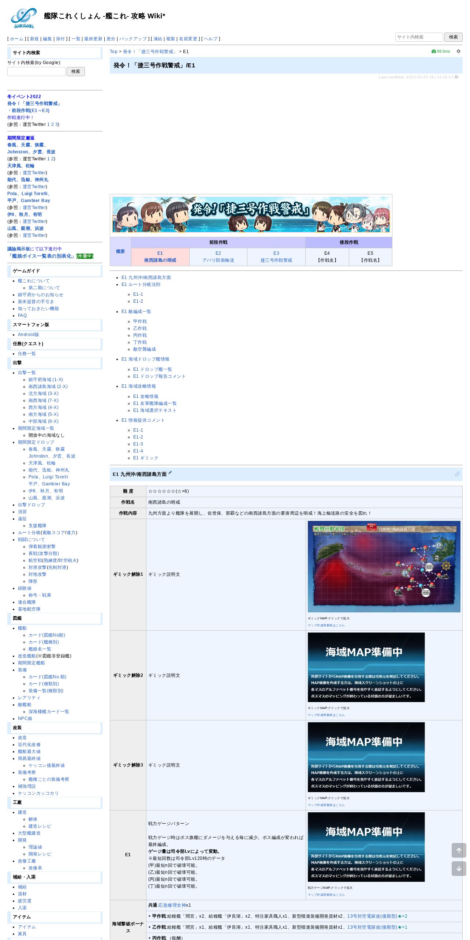Open 13号対空電探改(後期型)★+2 link
This screenshot has width=470, height=940.
point(377,916)
